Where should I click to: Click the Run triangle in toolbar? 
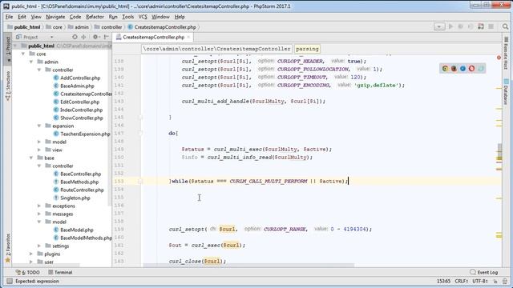coord(450,26)
